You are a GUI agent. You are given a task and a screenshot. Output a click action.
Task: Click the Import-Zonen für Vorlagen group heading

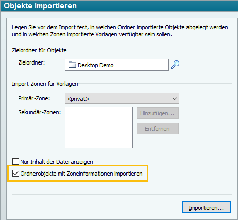[45, 84]
